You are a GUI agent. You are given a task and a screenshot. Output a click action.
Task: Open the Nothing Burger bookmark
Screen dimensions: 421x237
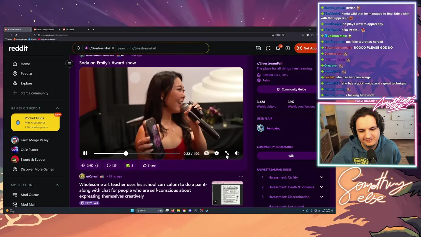pos(20,39)
